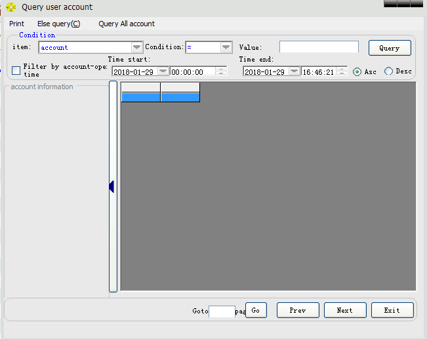
Task: Click the Query button
Action: point(390,48)
